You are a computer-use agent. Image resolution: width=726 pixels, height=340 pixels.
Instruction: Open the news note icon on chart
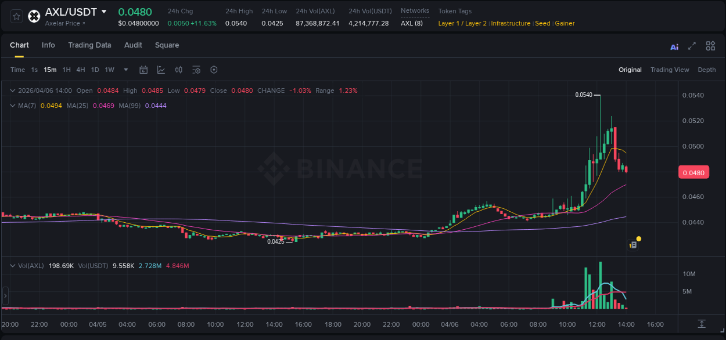[634, 245]
